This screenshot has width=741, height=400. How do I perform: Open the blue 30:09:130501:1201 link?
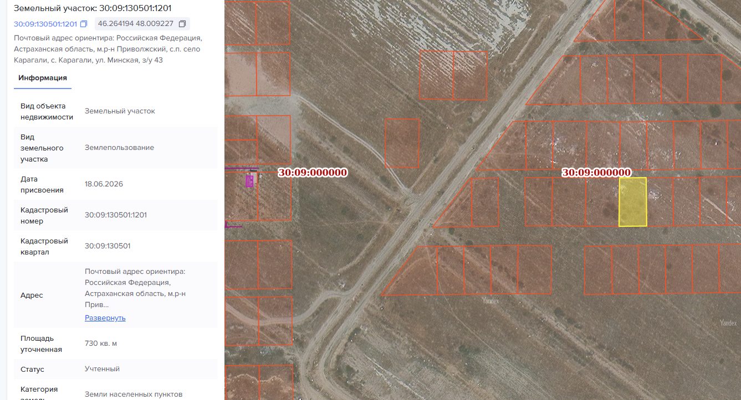coord(45,24)
